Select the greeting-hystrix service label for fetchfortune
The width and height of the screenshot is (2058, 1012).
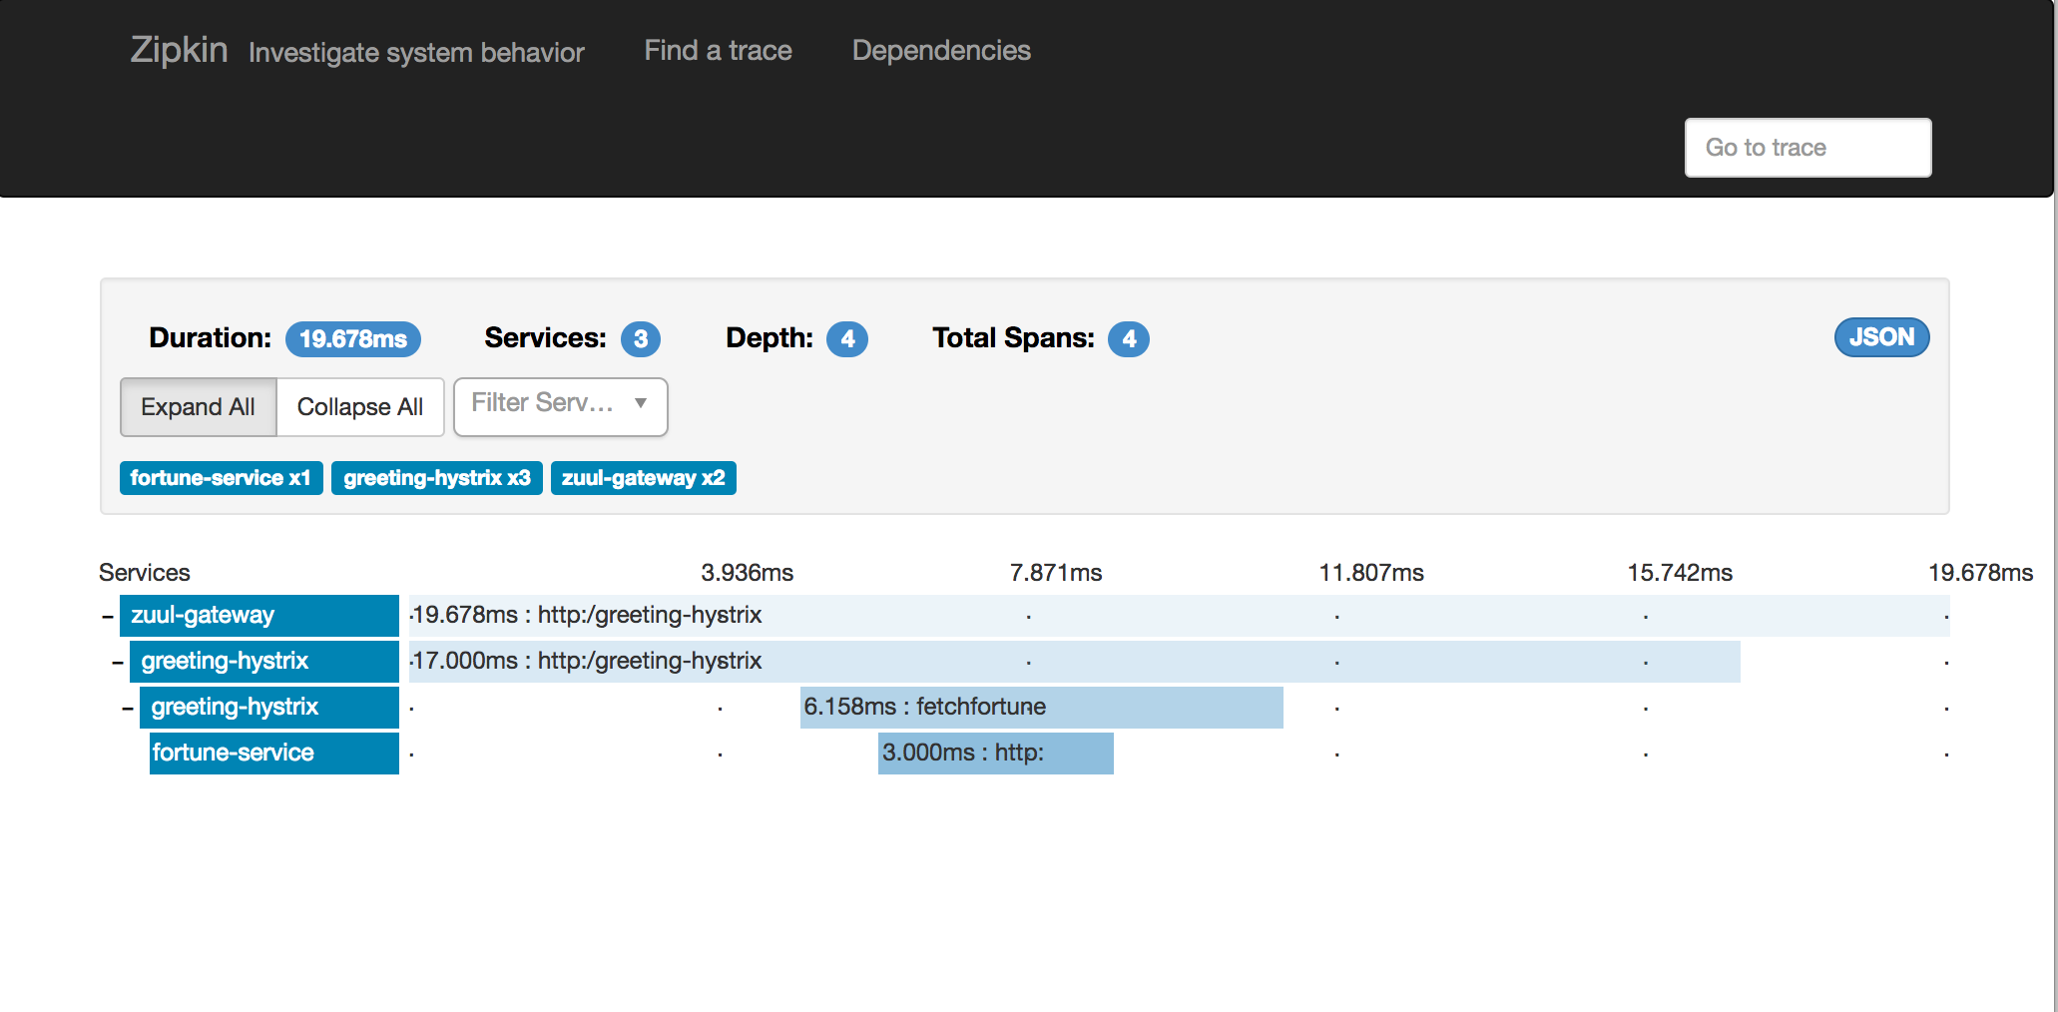point(269,708)
